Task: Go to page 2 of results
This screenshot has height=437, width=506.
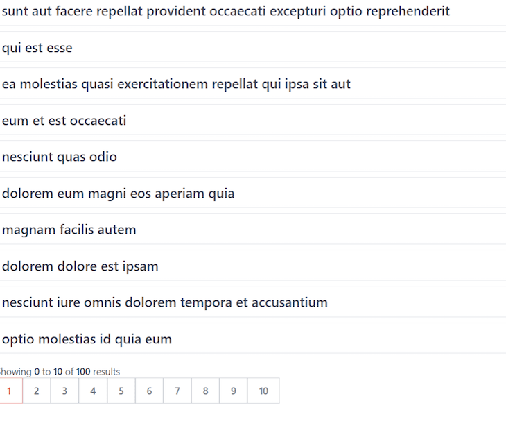Action: [37, 391]
